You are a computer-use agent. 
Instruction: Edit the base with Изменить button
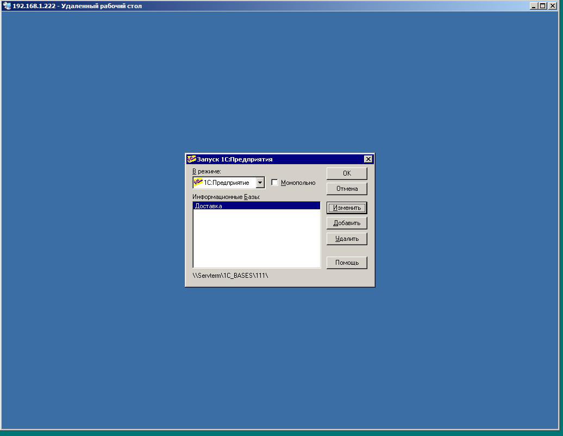(347, 208)
